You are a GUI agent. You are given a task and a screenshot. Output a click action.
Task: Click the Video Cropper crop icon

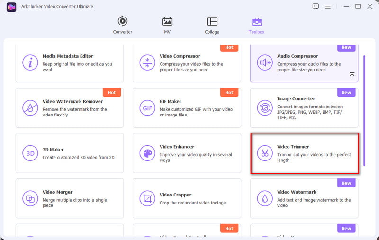point(147,199)
